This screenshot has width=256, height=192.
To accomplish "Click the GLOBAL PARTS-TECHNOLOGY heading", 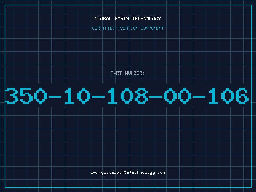I will coord(128,19).
